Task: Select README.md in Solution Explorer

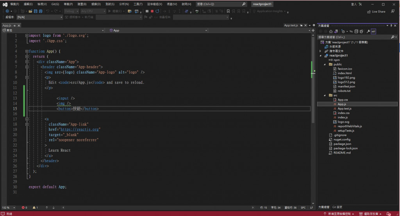Action: click(x=342, y=153)
